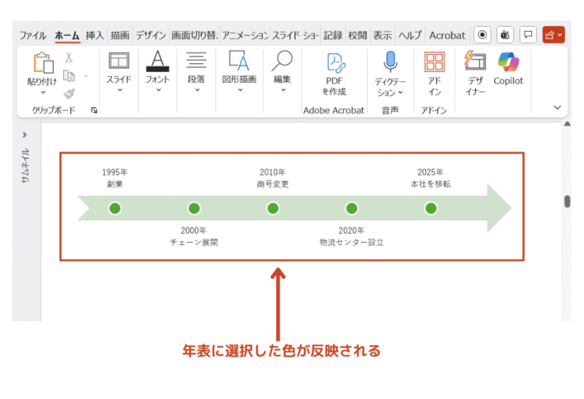Open the フォント group icon

tap(158, 61)
